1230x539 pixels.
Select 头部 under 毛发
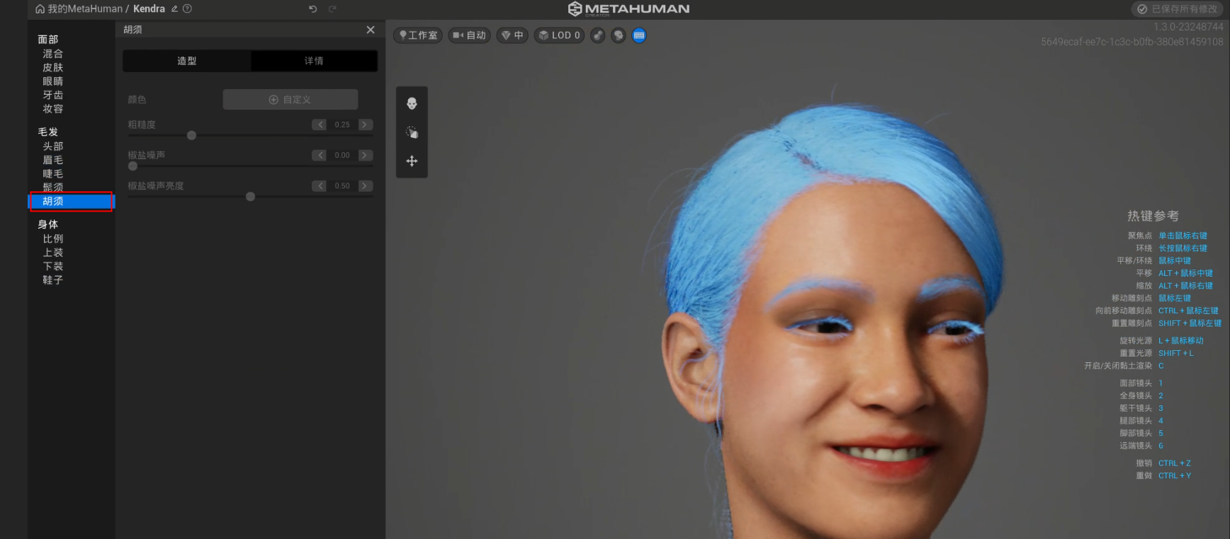[x=53, y=146]
